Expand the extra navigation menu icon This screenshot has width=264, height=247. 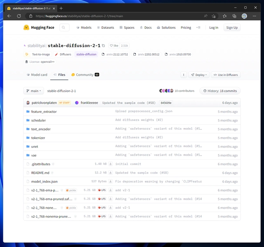tap(198, 28)
